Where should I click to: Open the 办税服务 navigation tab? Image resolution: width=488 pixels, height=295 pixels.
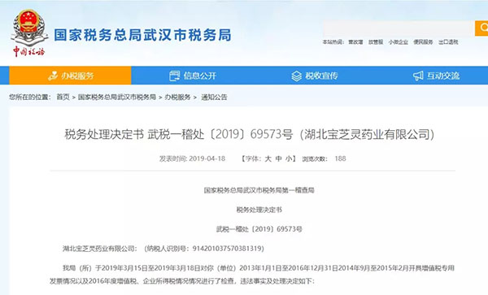[70, 76]
